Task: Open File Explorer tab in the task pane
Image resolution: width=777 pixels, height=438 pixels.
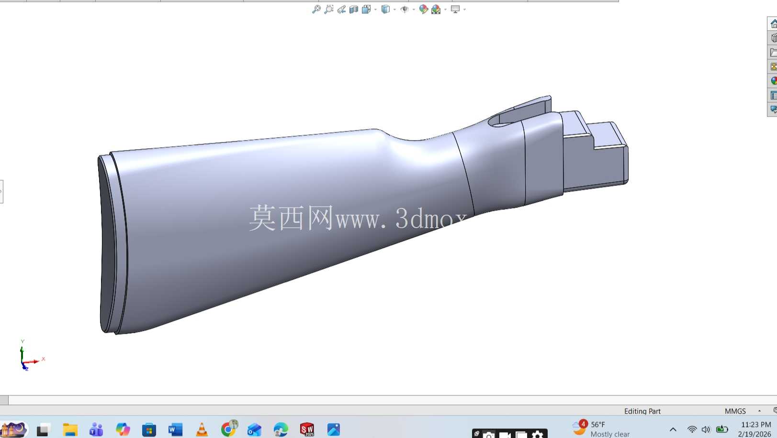Action: [x=773, y=52]
